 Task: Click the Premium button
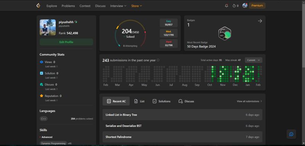(257, 6)
